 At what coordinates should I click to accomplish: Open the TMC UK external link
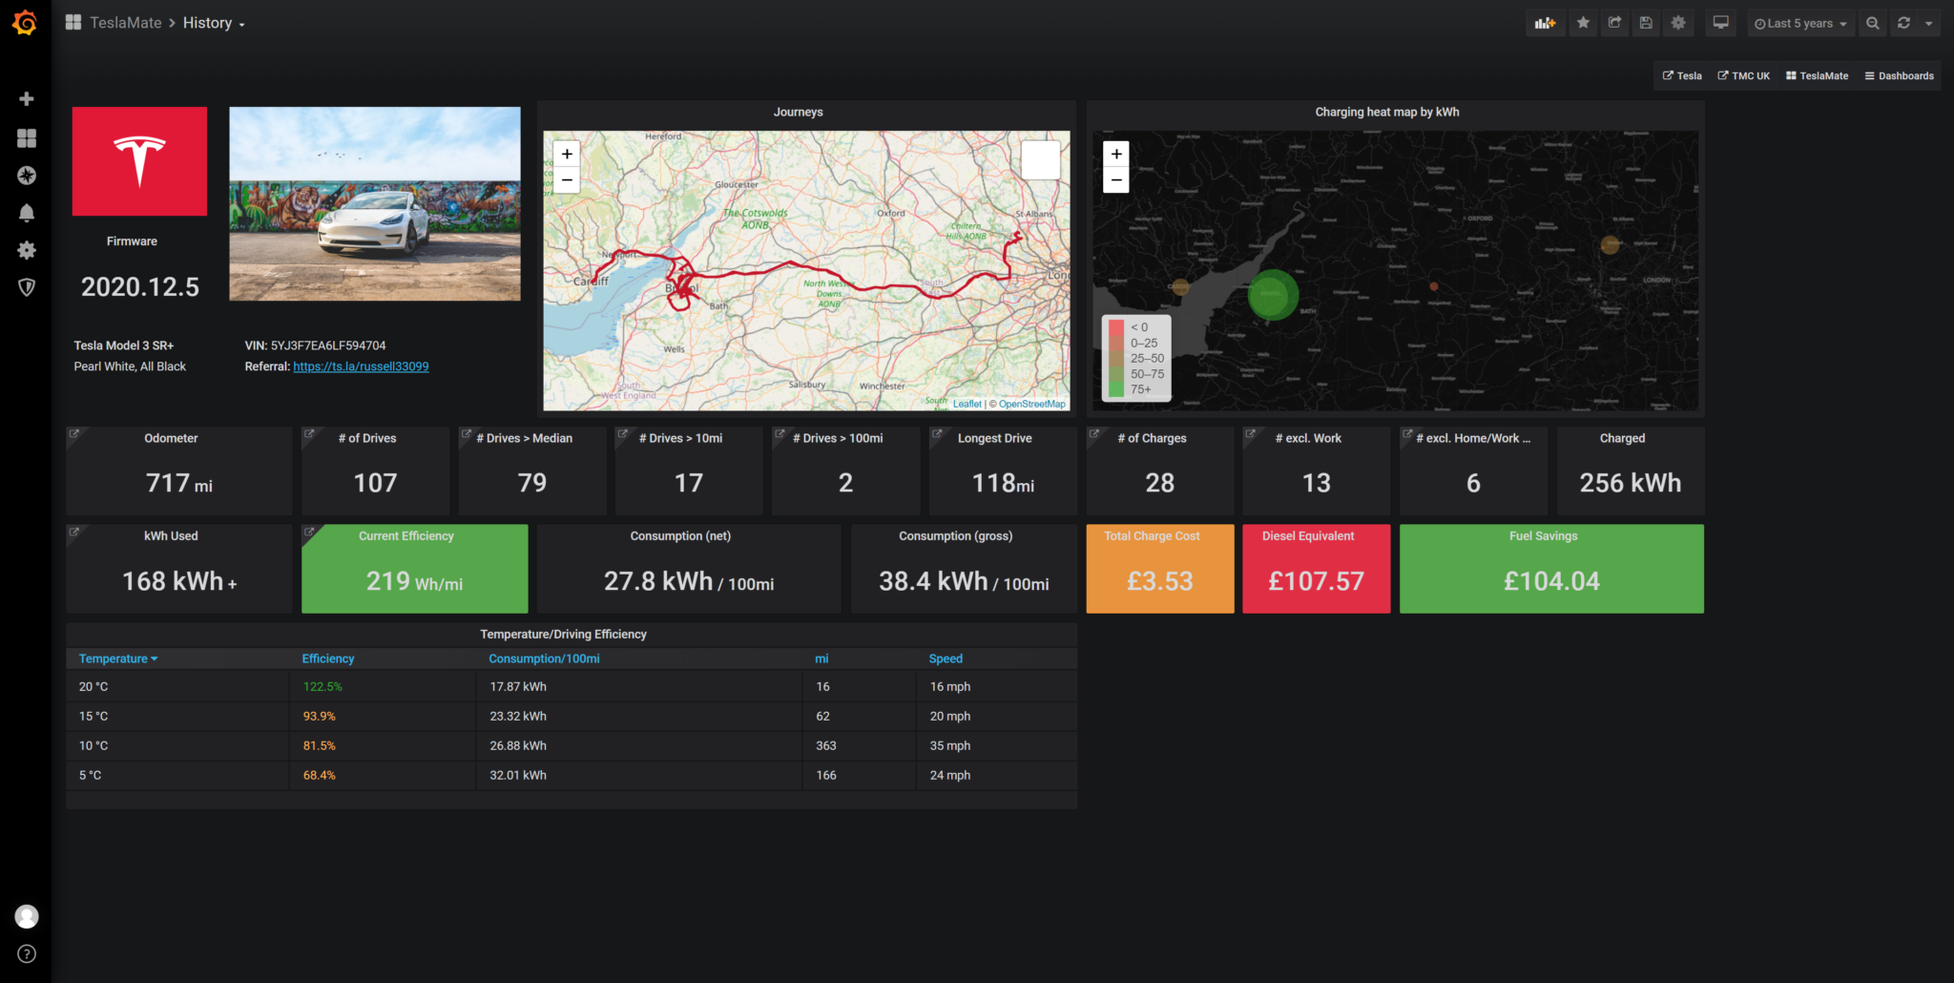point(1744,76)
